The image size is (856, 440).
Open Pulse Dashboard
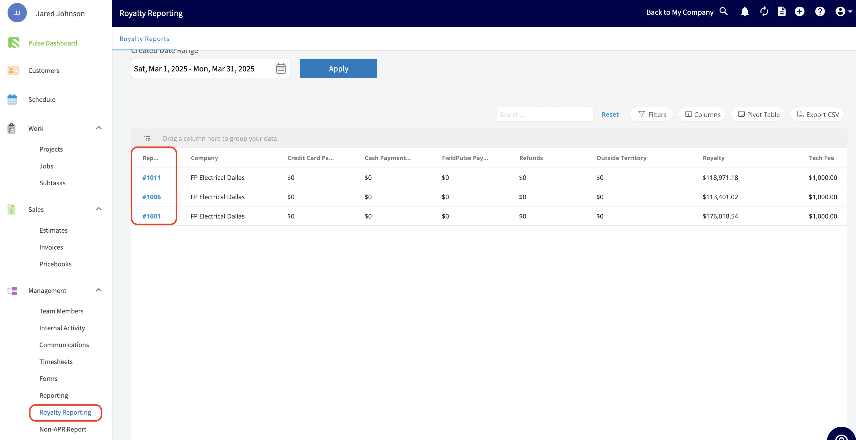tap(53, 43)
